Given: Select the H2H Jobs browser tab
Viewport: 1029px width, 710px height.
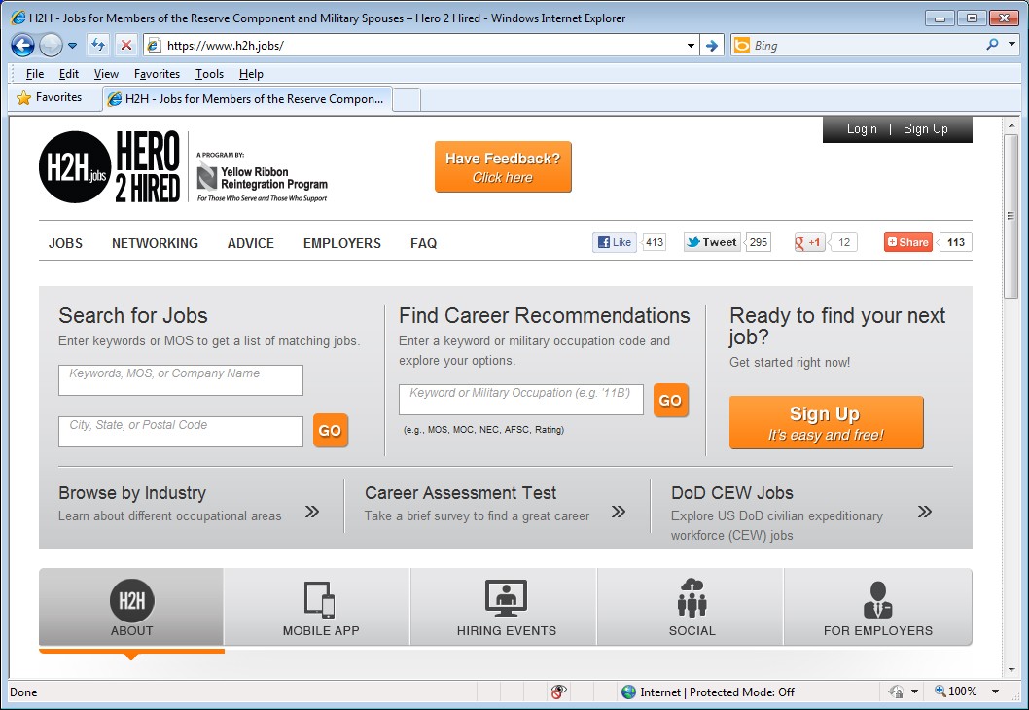Looking at the screenshot, I should pyautogui.click(x=247, y=99).
